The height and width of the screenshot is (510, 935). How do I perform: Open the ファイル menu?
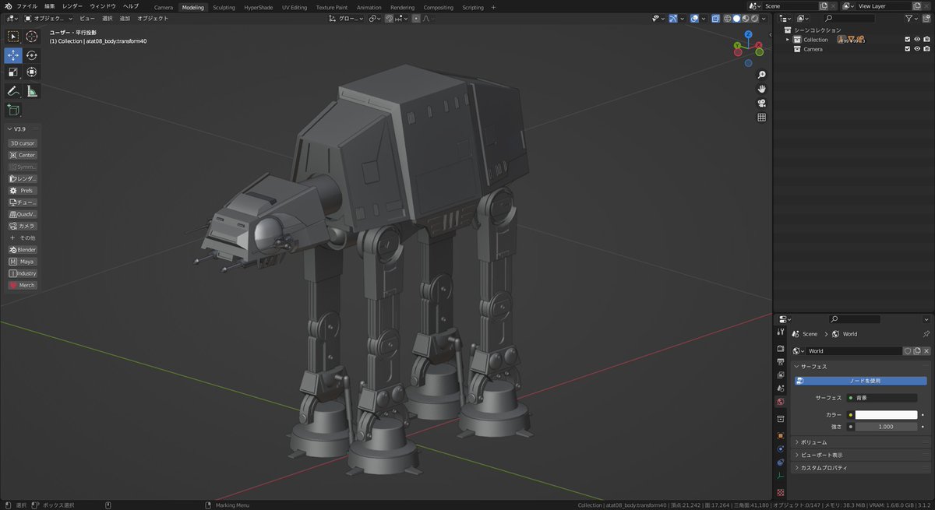tap(26, 6)
